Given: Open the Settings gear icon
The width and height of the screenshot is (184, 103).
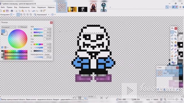Looking at the screenshot, I should click(x=180, y=7).
